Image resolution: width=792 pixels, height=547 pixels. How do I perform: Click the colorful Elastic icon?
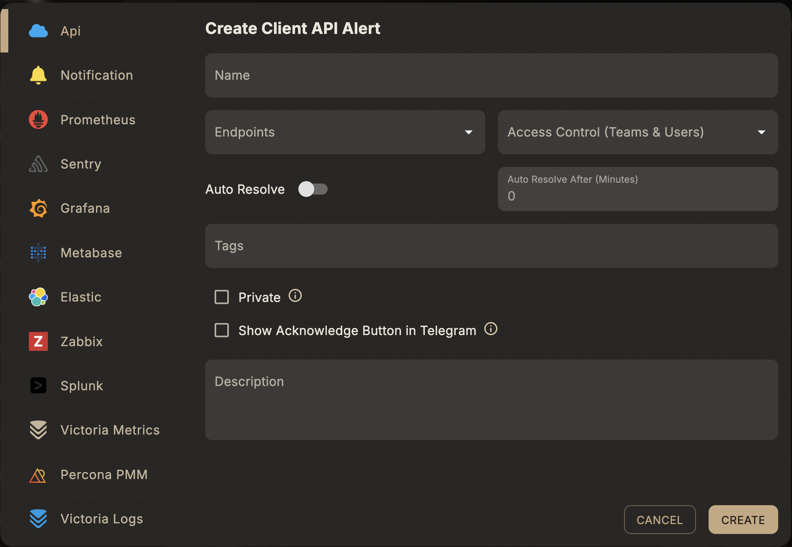(x=38, y=297)
